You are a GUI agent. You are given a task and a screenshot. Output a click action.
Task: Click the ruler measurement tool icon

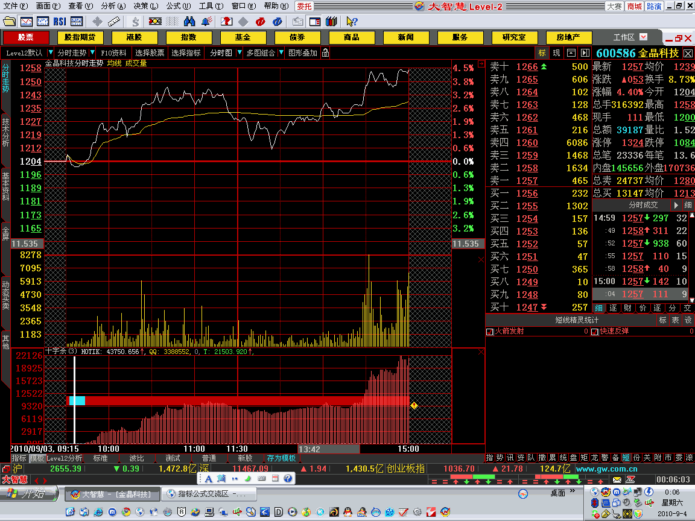pyautogui.click(x=114, y=21)
